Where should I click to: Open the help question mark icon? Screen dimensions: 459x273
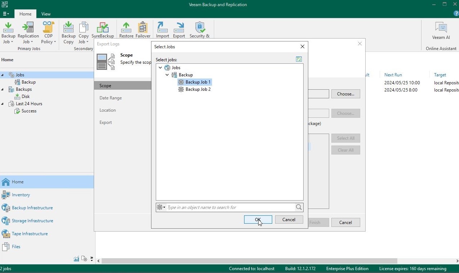click(456, 14)
